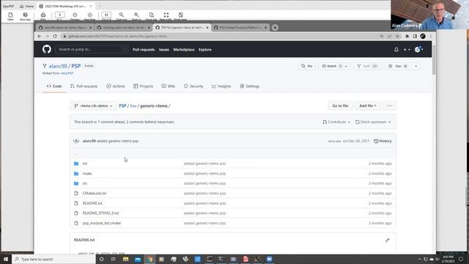The height and width of the screenshot is (264, 469).
Task: Click the Watch dropdown button
Action: click(334, 66)
